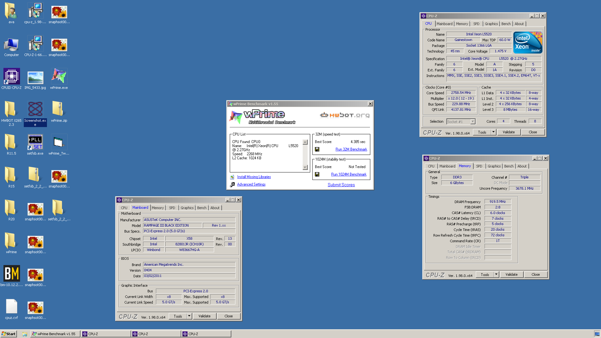Click Validate in CPU tab window

(509, 132)
